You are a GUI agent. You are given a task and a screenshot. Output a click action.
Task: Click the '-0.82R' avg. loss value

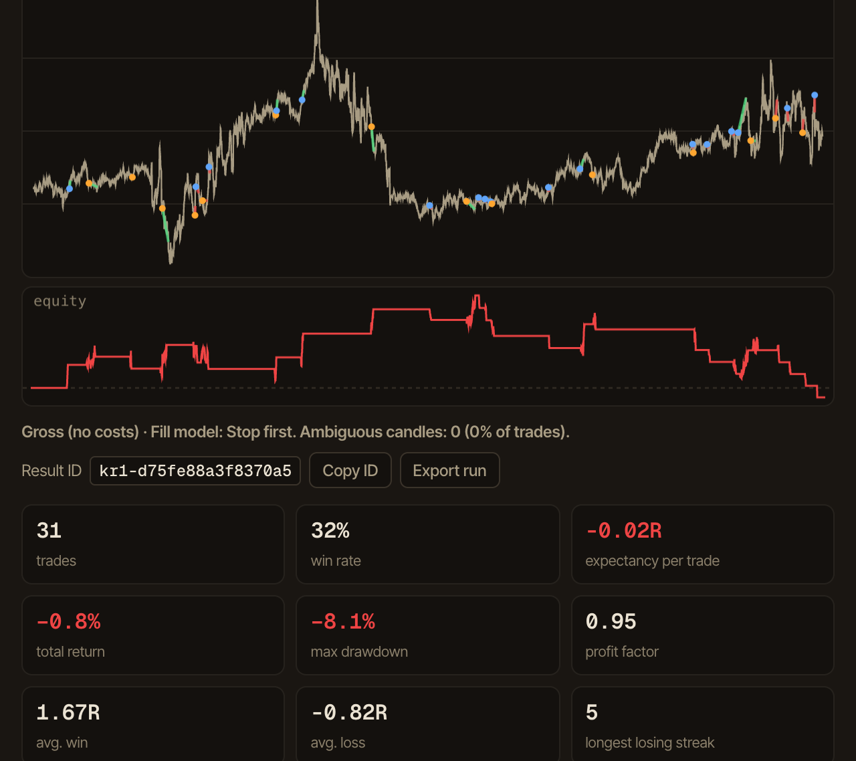[349, 713]
